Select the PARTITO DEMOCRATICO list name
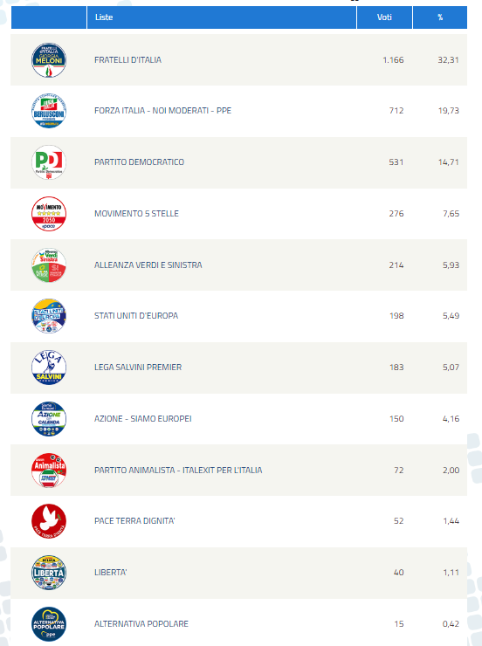This screenshot has height=646, width=482. tap(139, 162)
